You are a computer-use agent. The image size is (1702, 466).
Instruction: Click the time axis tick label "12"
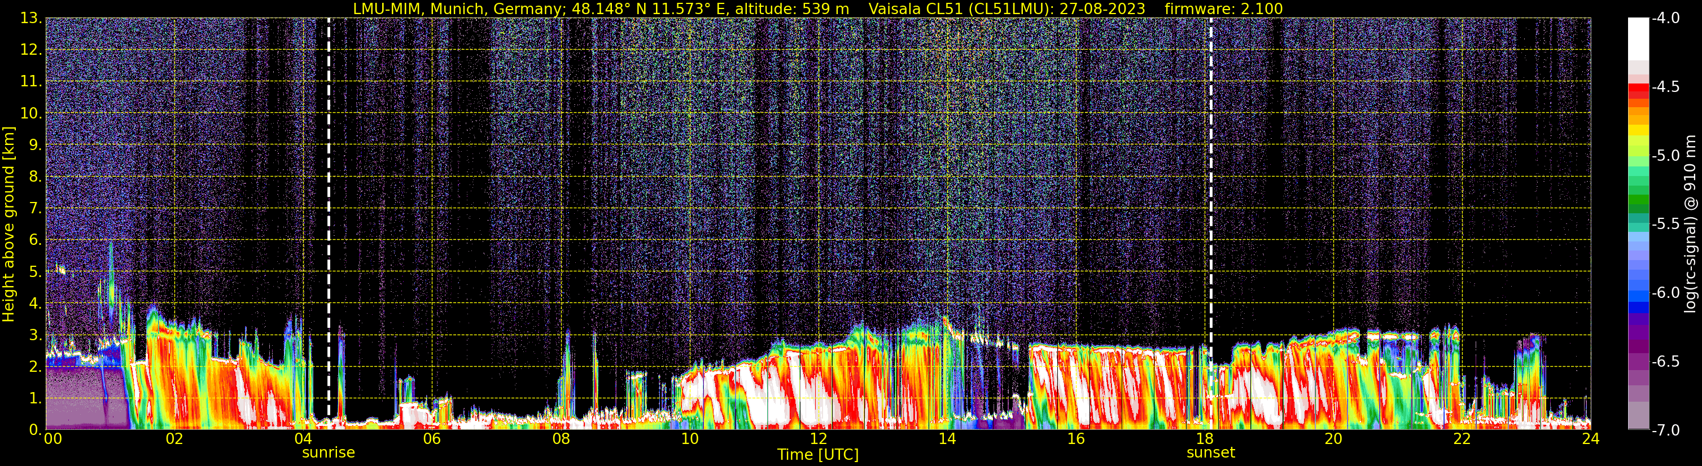818,439
